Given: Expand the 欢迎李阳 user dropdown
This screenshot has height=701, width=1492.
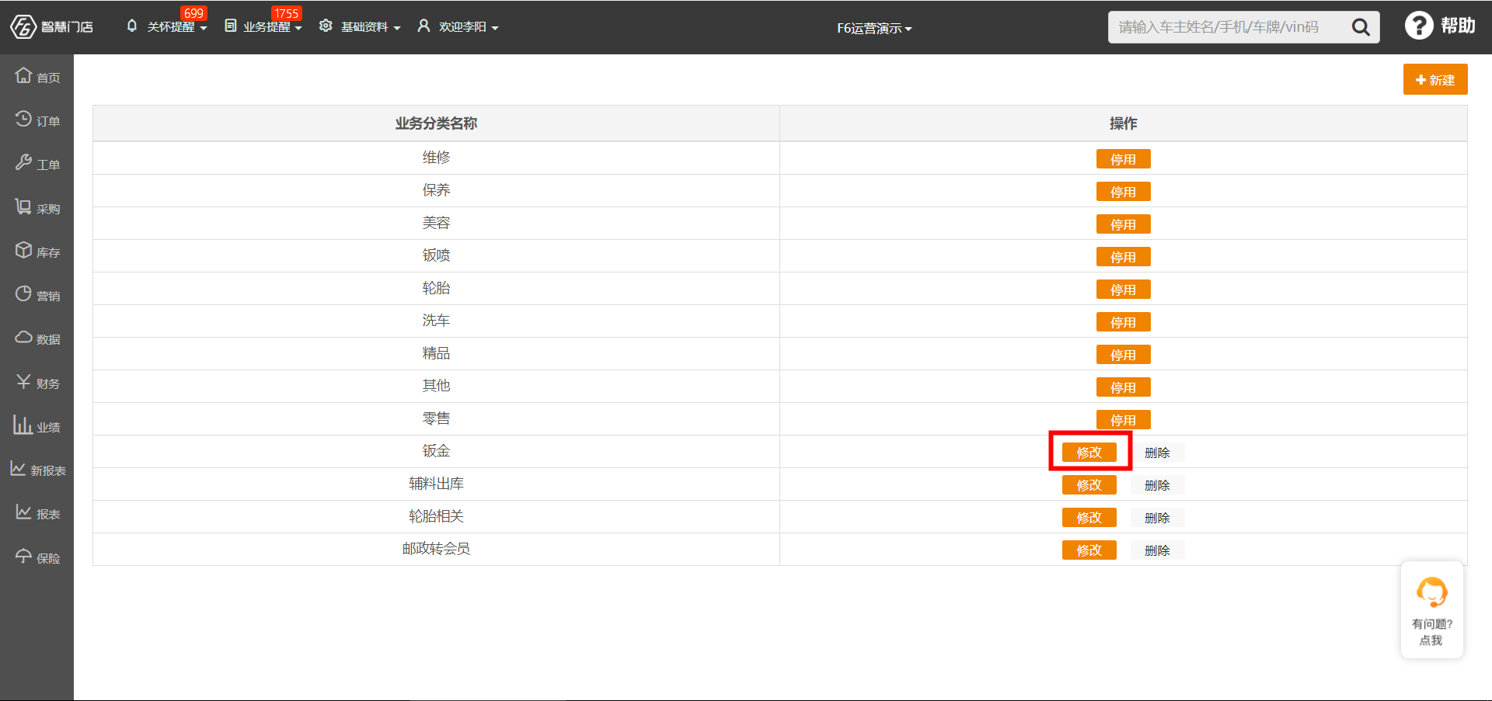Looking at the screenshot, I should pyautogui.click(x=469, y=27).
